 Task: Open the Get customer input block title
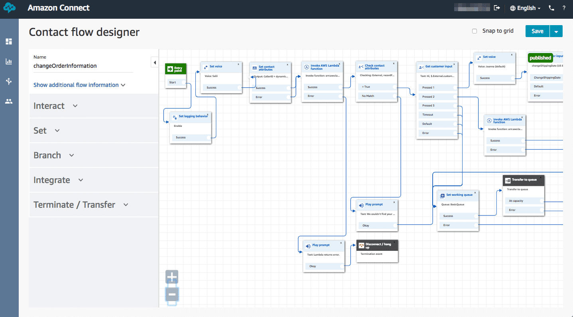click(x=439, y=67)
